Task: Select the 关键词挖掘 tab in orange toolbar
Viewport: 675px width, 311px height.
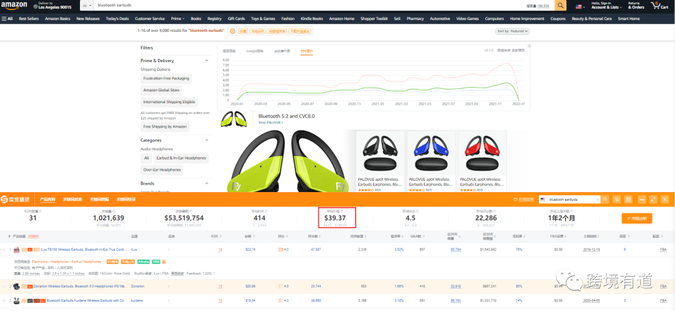Action: 99,200
